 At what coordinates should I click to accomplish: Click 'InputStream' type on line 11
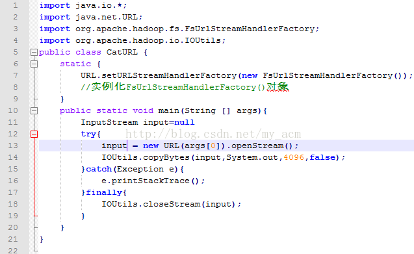(109, 122)
